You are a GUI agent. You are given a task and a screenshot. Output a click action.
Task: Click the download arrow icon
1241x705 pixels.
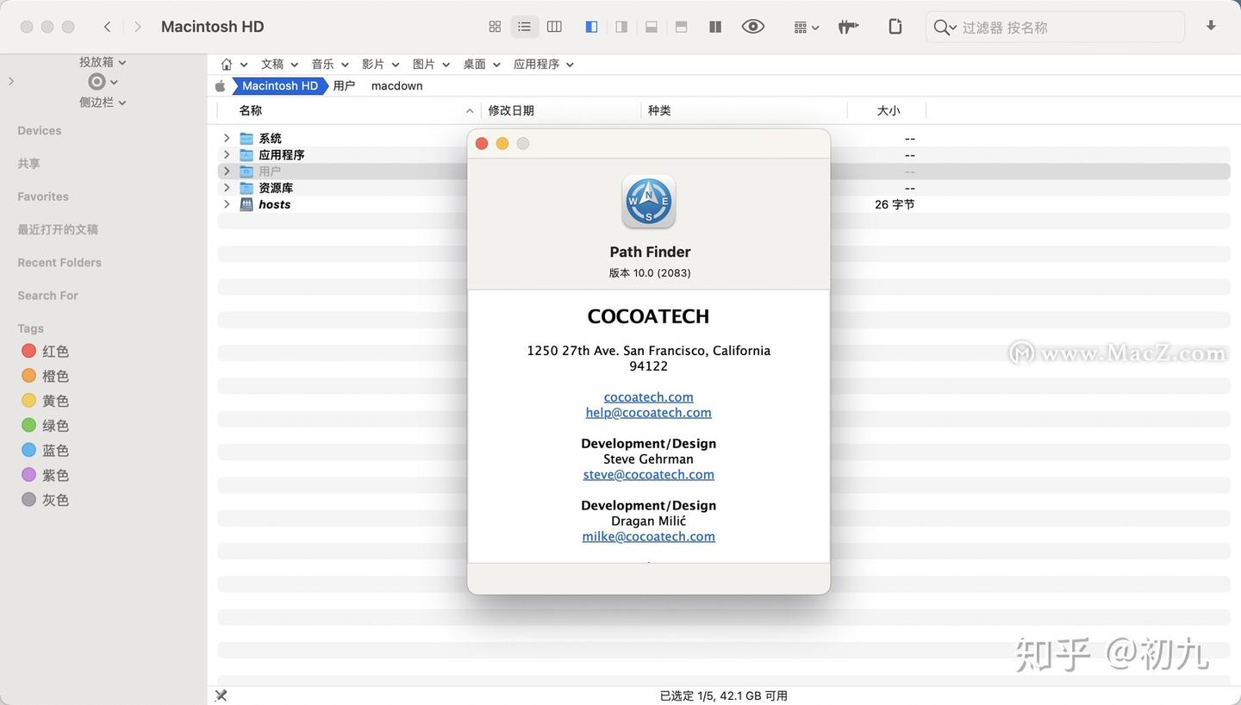pyautogui.click(x=1211, y=26)
